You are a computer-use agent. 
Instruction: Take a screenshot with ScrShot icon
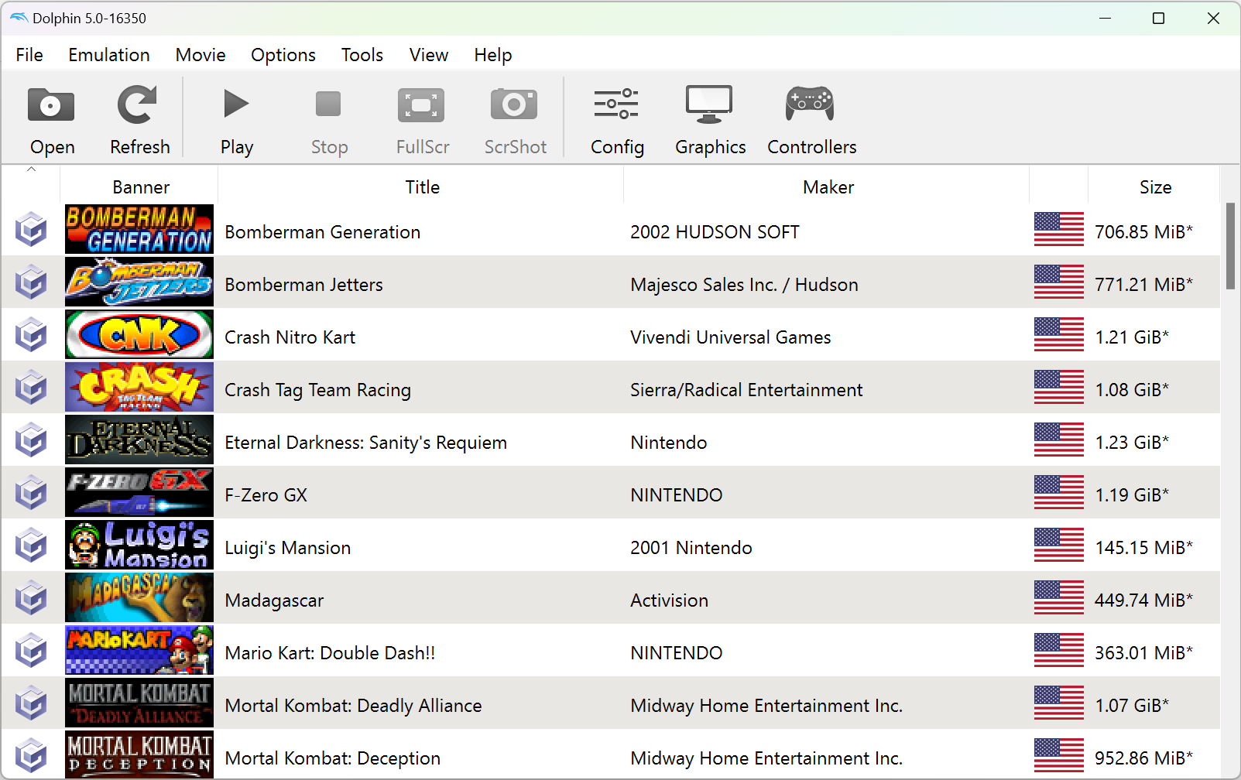point(514,104)
